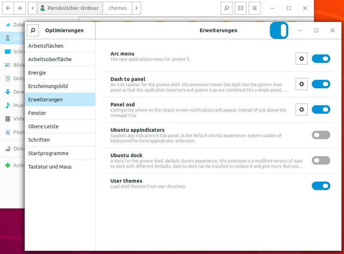Enable the Ubuntu dock extension

[x=321, y=160]
